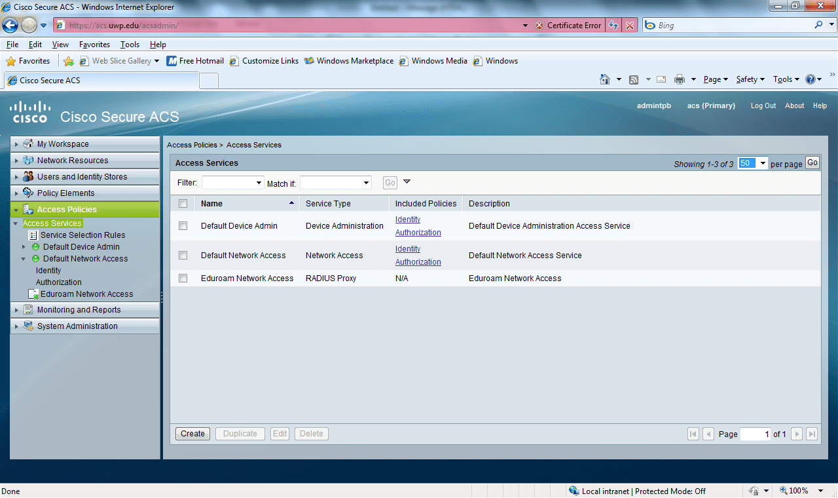
Task: Check the Default Network Access row checkbox
Action: click(x=183, y=256)
